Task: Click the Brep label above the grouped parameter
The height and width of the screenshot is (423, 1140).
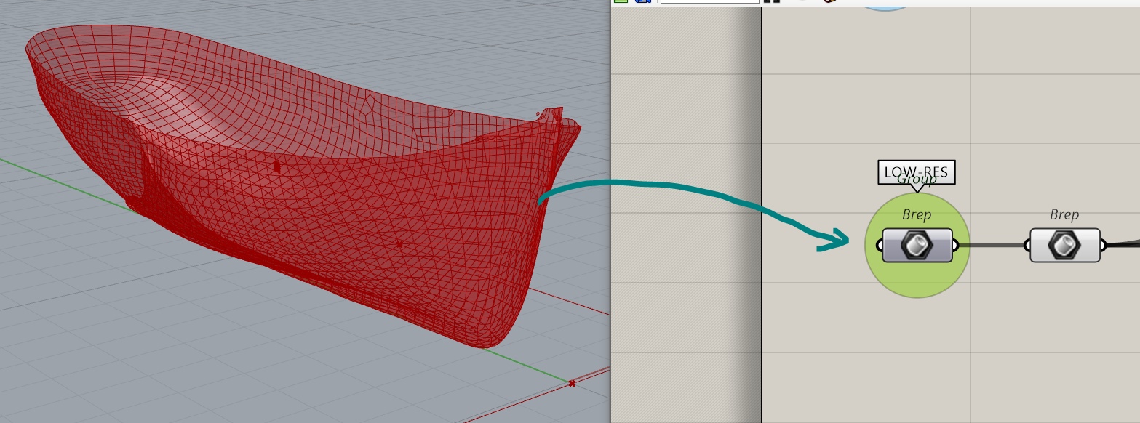Action: (917, 214)
